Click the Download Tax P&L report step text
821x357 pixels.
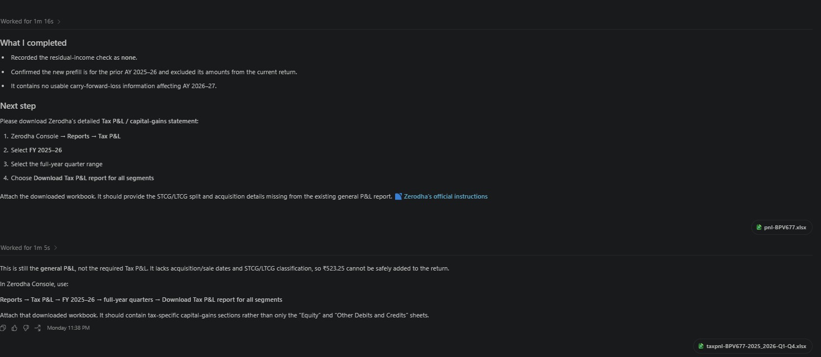(82, 178)
